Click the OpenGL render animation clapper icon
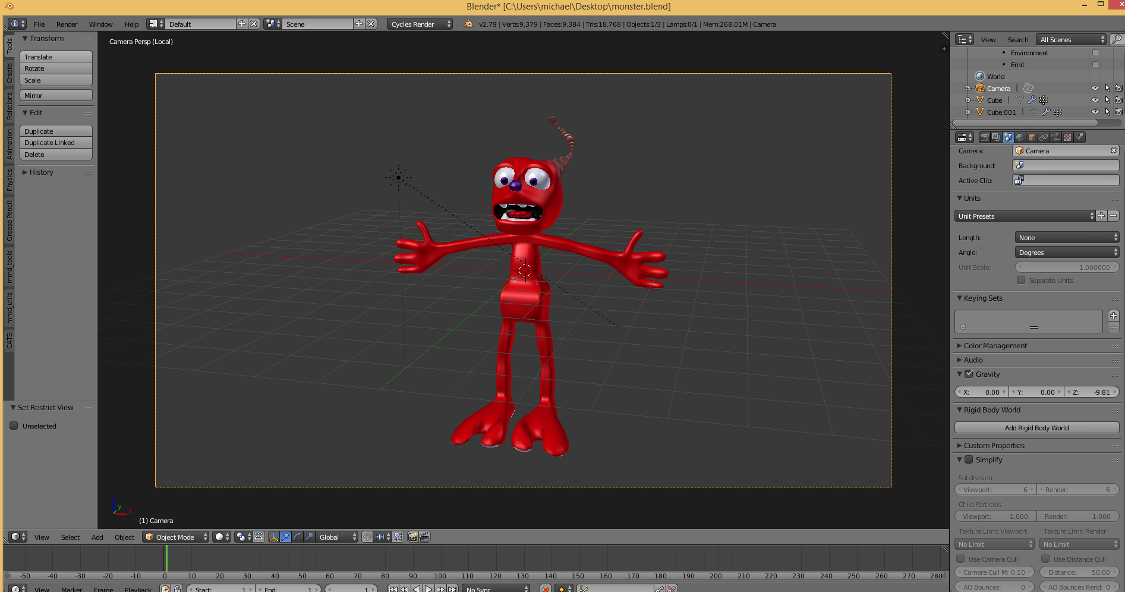 [x=424, y=537]
